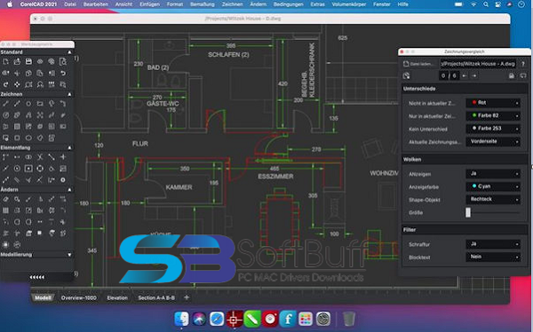
Task: Click the Größe slider handle
Action: tap(468, 213)
